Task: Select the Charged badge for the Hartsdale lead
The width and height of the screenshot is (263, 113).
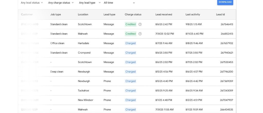Action: click(130, 43)
